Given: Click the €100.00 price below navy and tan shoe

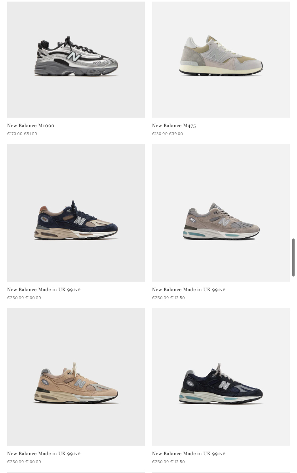Looking at the screenshot, I should coord(33,298).
